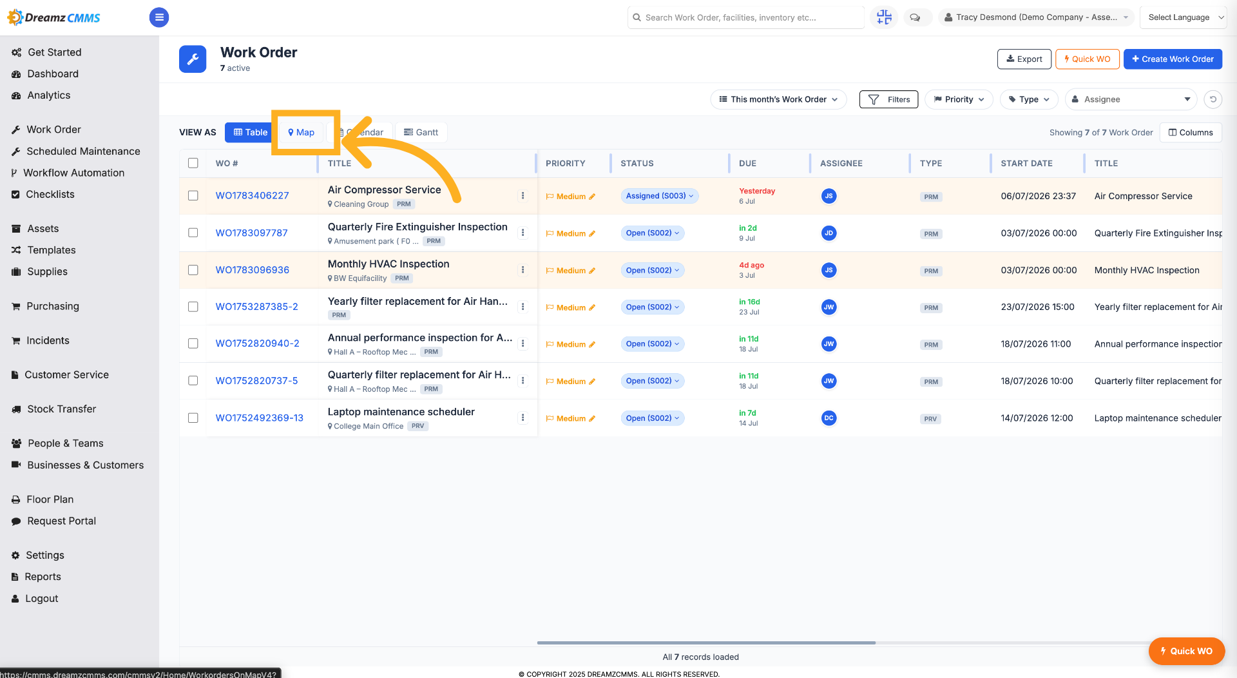
Task: Edit priority pencil for Air Compressor Service
Action: 592,197
